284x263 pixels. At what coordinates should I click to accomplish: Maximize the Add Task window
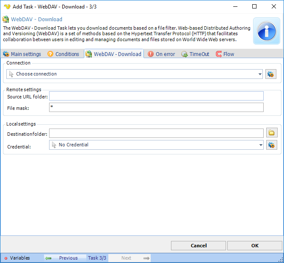click(254, 6)
